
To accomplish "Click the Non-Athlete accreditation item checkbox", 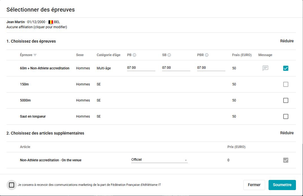I will 285,160.
